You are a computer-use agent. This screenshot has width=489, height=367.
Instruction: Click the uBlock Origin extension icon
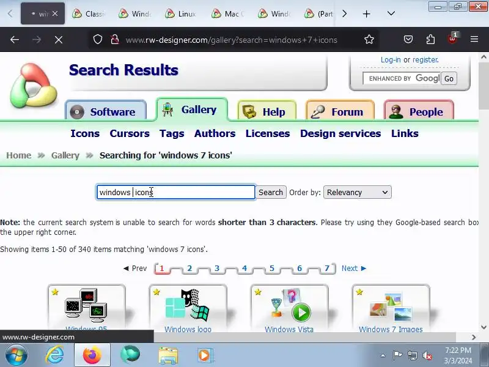(452, 39)
